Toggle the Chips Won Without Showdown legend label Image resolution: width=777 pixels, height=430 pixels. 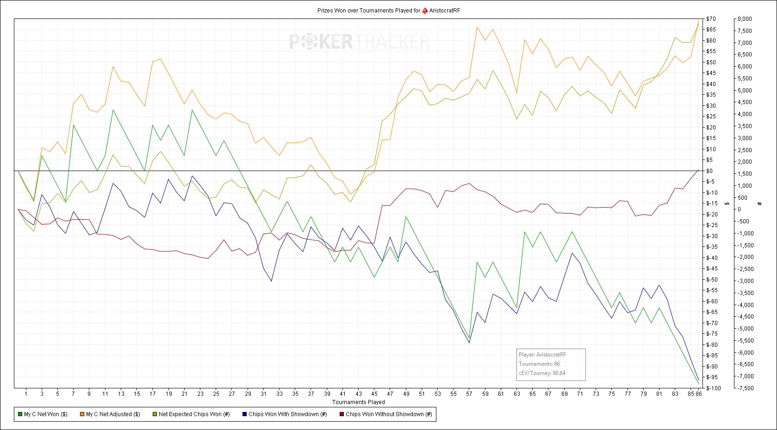(x=388, y=414)
